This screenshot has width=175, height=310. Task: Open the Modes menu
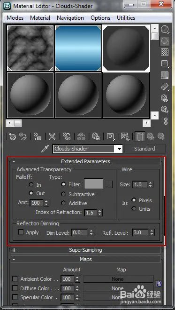tap(15, 18)
